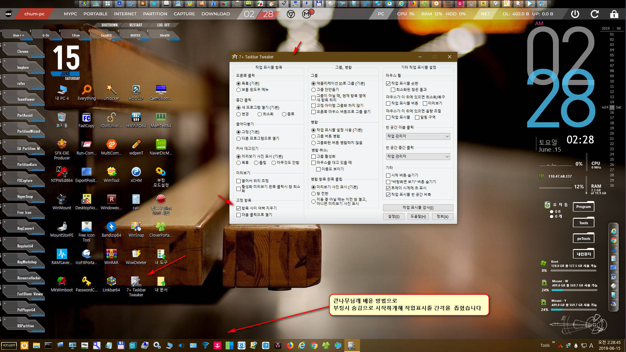This screenshot has width=626, height=352.
Task: Open the CAPTURE top menu
Action: (x=184, y=14)
